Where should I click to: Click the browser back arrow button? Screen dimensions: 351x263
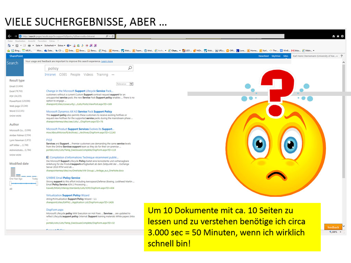[x=10, y=36]
